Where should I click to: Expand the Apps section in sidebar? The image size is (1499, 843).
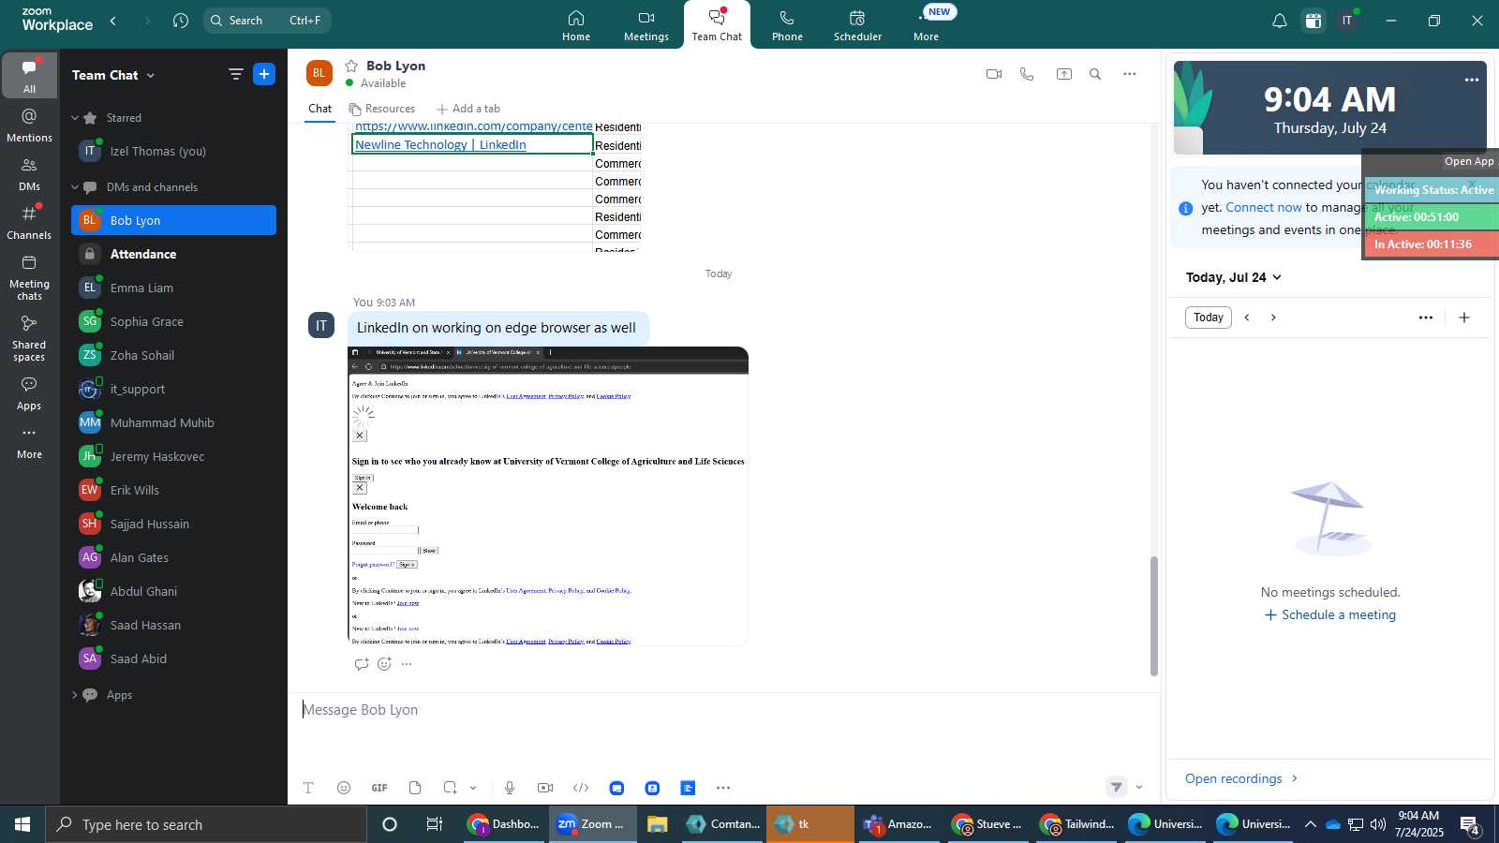[x=75, y=695]
